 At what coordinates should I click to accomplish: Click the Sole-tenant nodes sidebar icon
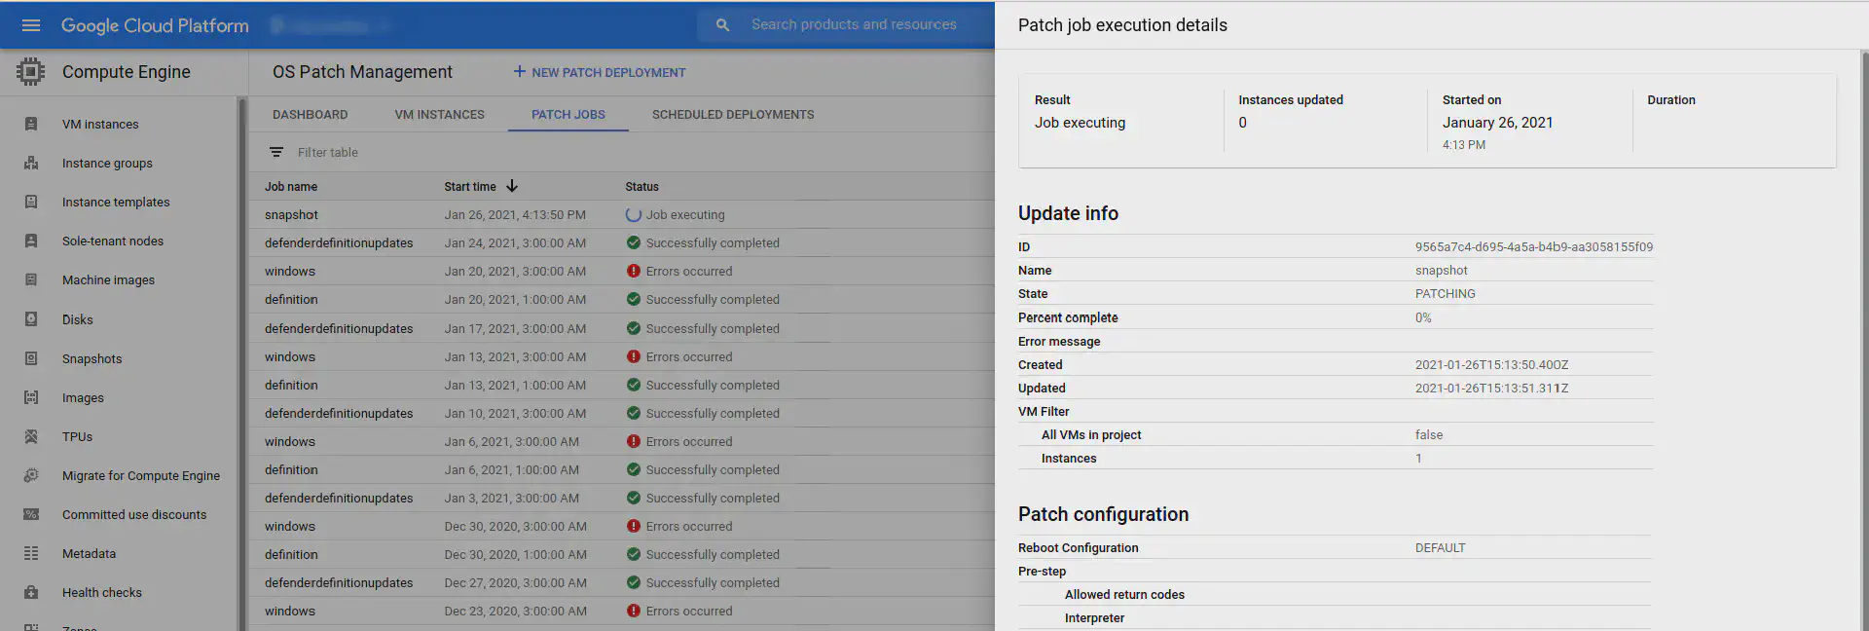click(x=31, y=241)
